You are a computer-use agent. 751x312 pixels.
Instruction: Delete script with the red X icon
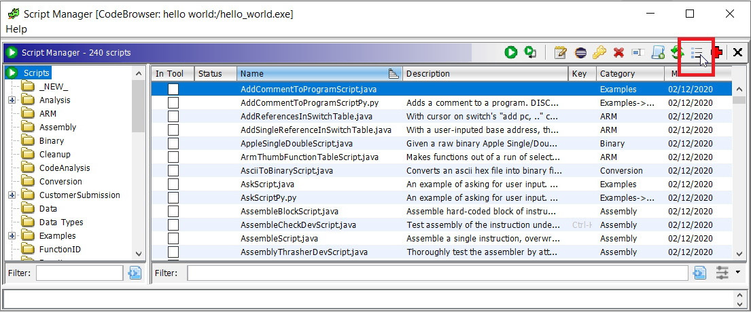(618, 52)
